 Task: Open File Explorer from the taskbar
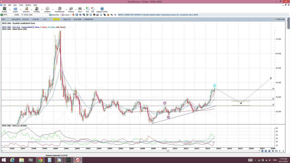point(22,160)
